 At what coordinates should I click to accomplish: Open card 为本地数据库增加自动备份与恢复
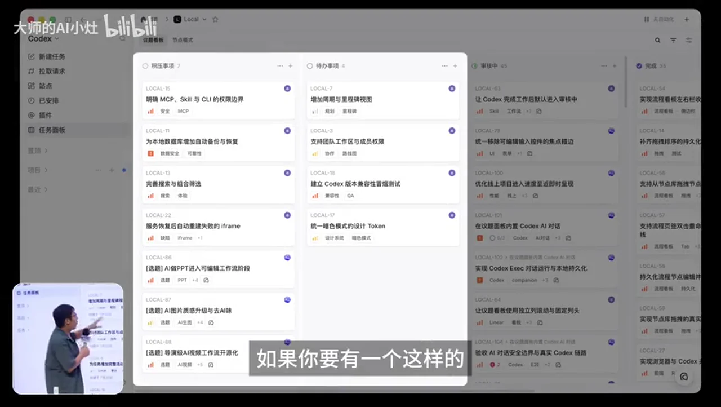point(219,141)
